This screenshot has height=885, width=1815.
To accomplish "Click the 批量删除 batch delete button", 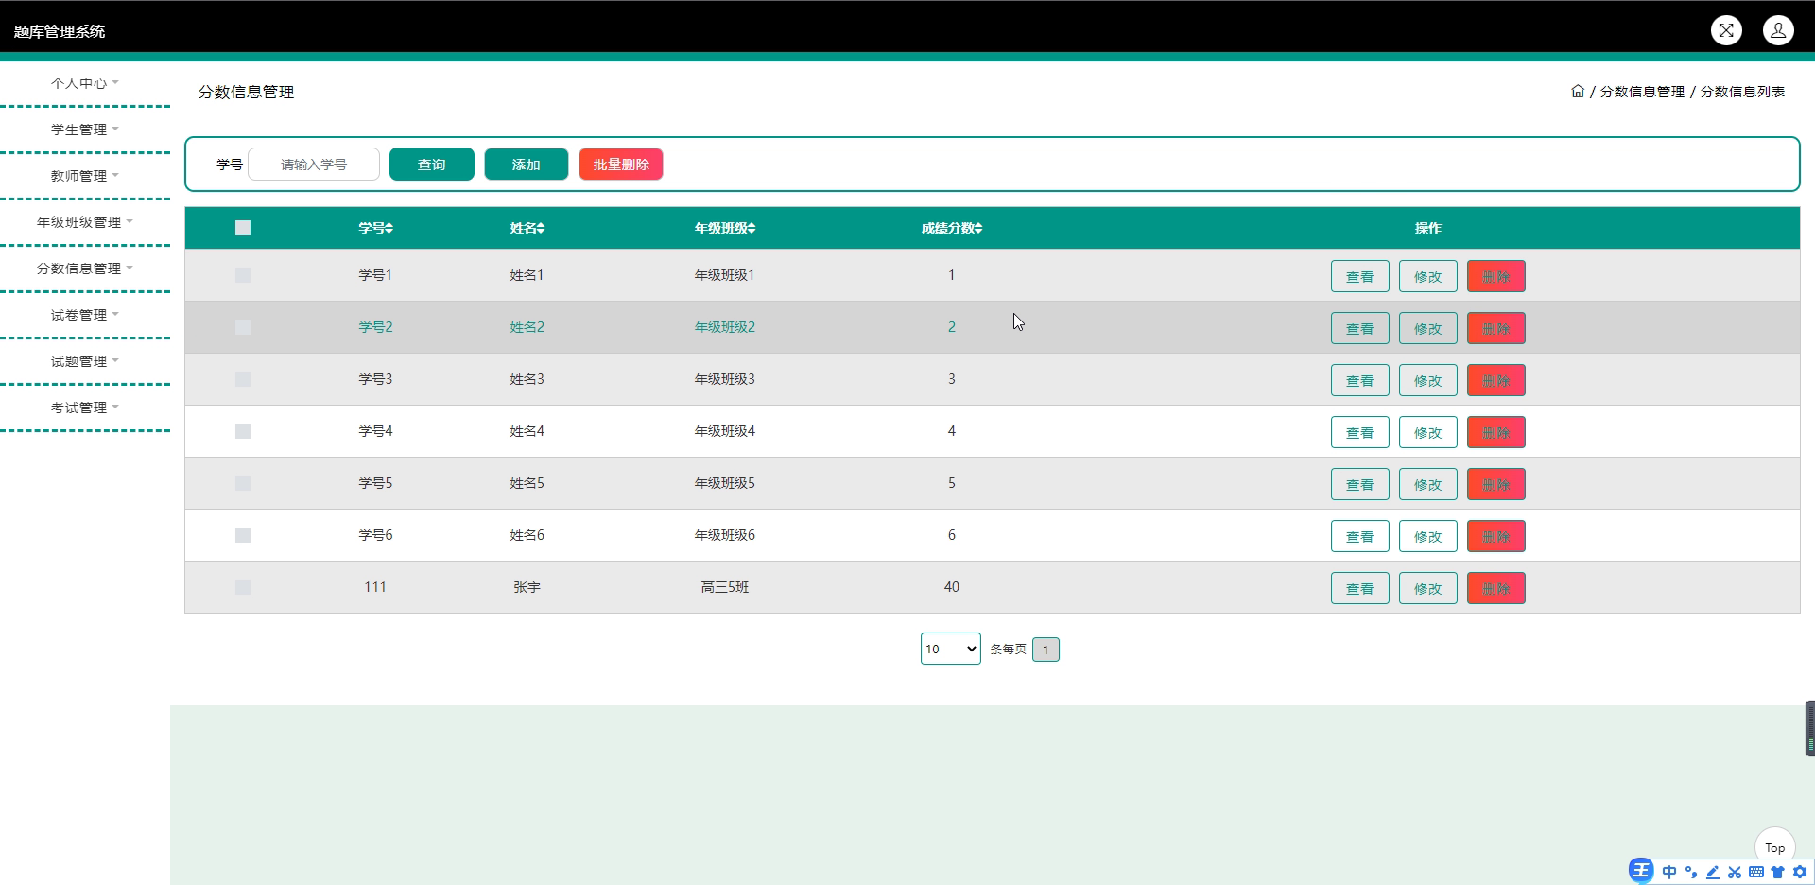I will [x=621, y=165].
